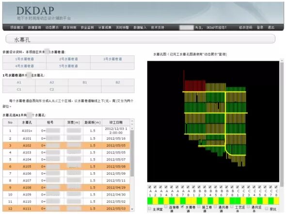Screen dimensions: 286x214
Task: Uncheck the C8 hole group checkbox
Action: pyautogui.click(x=276, y=187)
